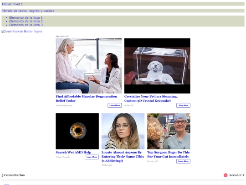Click the 'TruthFinder' advertiser name
The image size is (246, 185).
[x=107, y=165]
